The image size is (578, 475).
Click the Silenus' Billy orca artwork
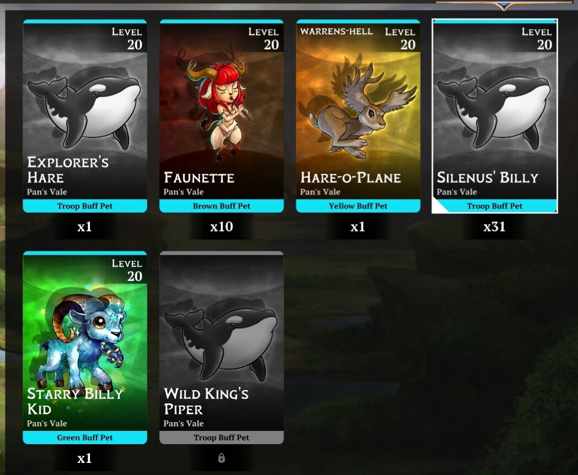(494, 109)
